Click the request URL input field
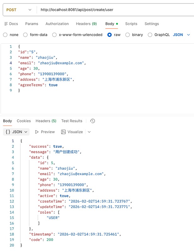 click(x=113, y=10)
